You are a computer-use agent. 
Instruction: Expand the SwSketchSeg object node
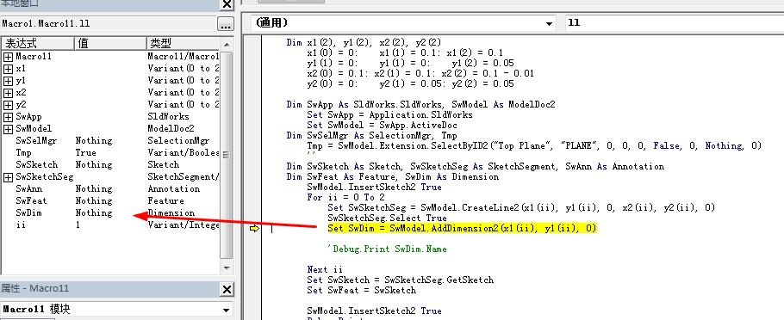click(x=8, y=176)
